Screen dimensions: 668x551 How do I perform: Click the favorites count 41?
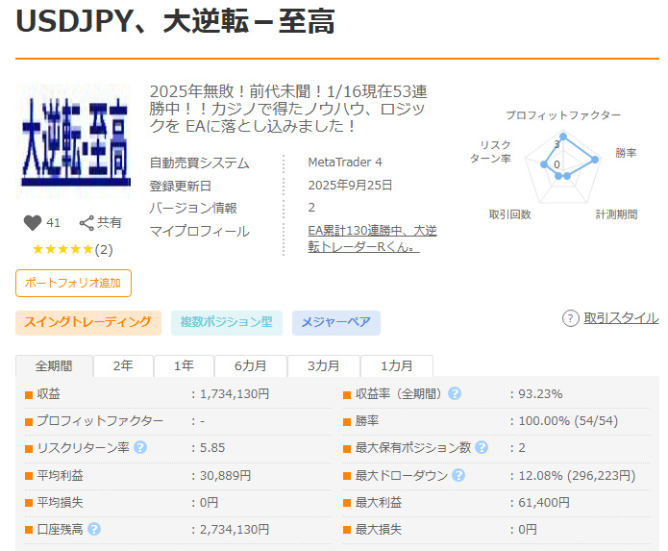[x=53, y=223]
